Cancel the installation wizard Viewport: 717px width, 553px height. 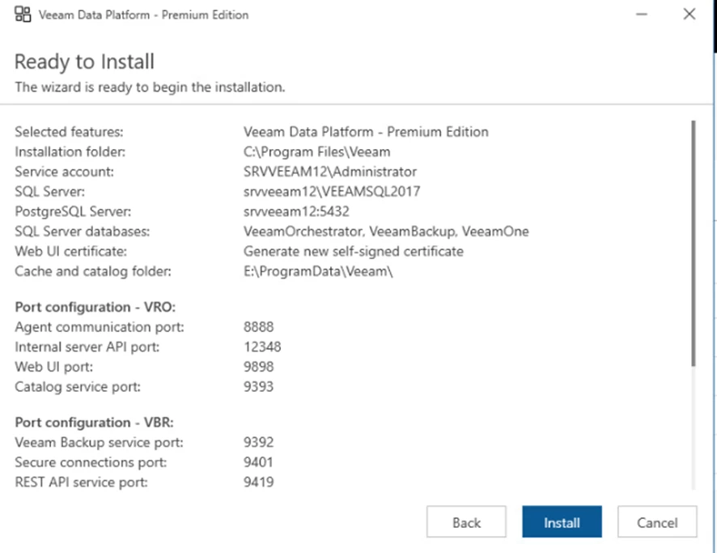(657, 522)
